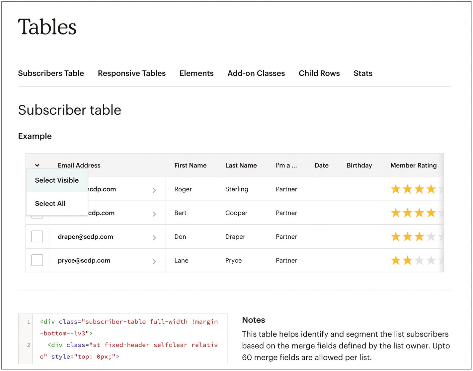Click the Notes heading
The image size is (473, 371).
pyautogui.click(x=253, y=320)
